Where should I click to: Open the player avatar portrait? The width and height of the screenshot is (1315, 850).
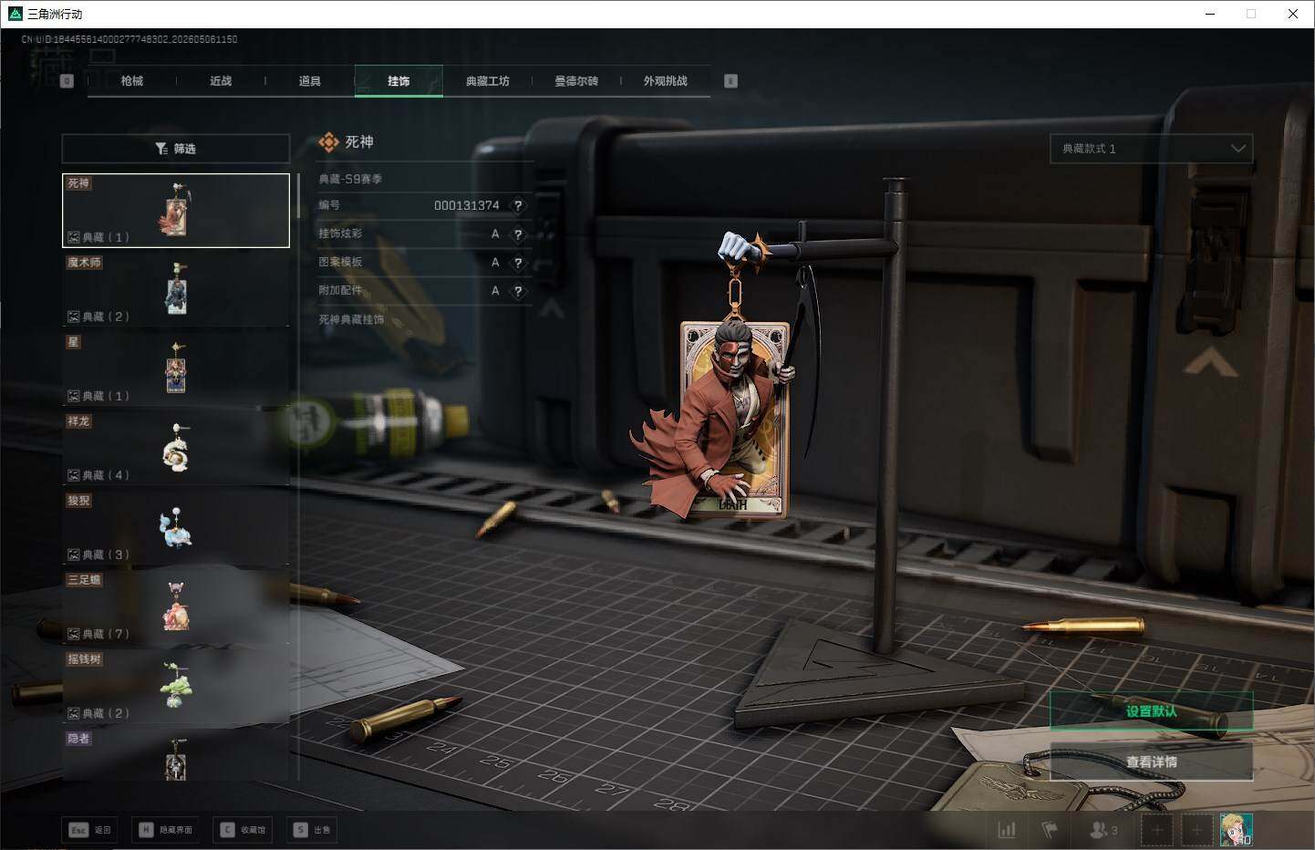[x=1237, y=830]
